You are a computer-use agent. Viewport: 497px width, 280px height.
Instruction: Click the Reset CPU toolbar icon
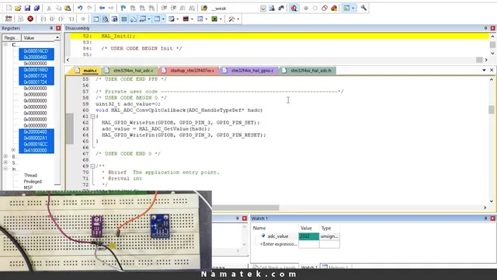tap(9, 19)
